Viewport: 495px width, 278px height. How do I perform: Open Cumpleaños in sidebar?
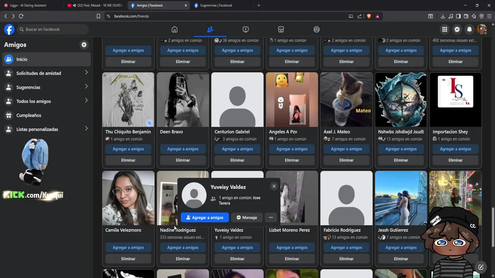coord(46,115)
